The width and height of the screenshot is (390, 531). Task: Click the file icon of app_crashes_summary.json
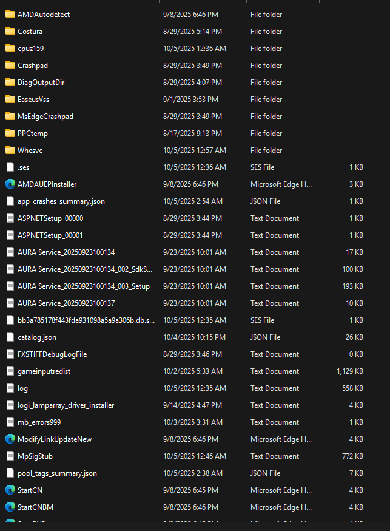[10, 201]
